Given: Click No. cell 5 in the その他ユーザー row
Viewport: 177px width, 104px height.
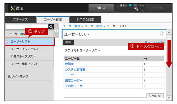Looking at the screenshot, I should [153, 86].
